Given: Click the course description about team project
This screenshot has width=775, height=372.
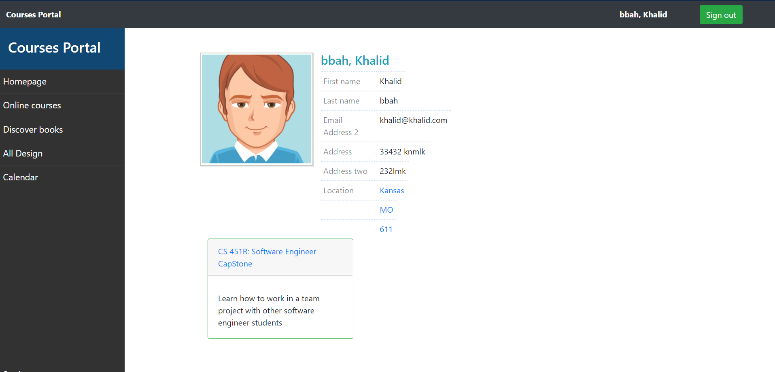Looking at the screenshot, I should 269,311.
